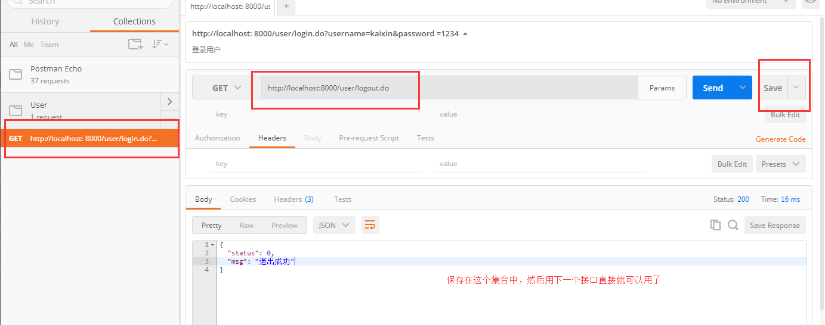Click Save Response button

tap(775, 225)
